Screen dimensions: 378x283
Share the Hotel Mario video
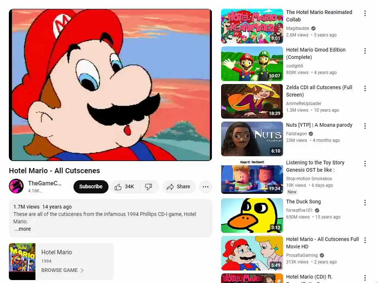pyautogui.click(x=179, y=187)
